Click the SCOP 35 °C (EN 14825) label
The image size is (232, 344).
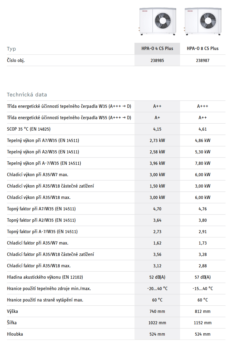click(x=29, y=129)
